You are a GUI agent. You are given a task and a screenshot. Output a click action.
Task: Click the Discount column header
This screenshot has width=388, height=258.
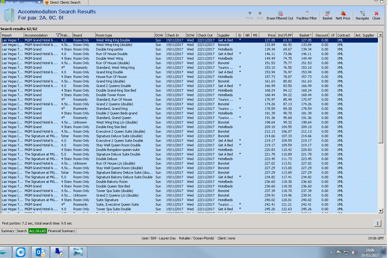[x=320, y=35]
